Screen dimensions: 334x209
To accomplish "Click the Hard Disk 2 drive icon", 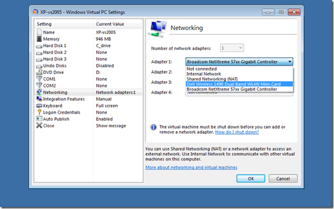I will pyautogui.click(x=39, y=53).
